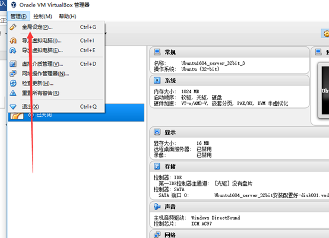This screenshot has height=238, width=329.
Task: Click the 显示 section display icon
Action: click(157, 132)
